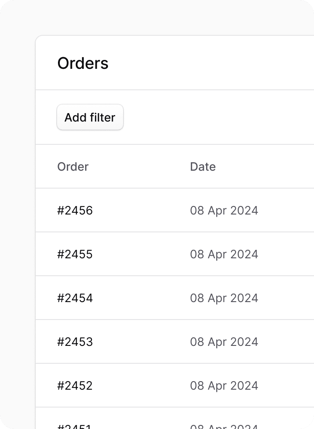Open order #2451
314x429 pixels.
[75, 425]
